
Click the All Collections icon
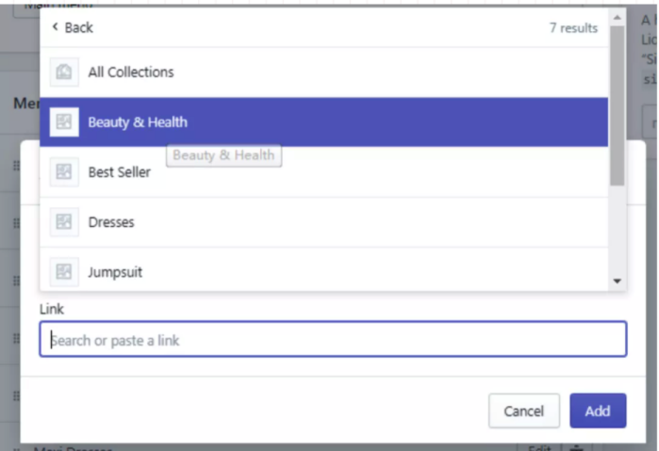point(64,72)
